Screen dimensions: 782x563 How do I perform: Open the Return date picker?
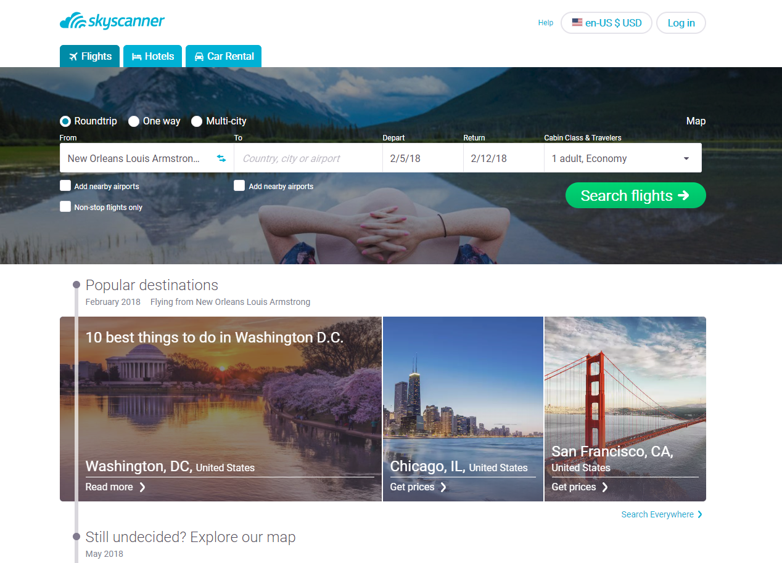pos(504,158)
